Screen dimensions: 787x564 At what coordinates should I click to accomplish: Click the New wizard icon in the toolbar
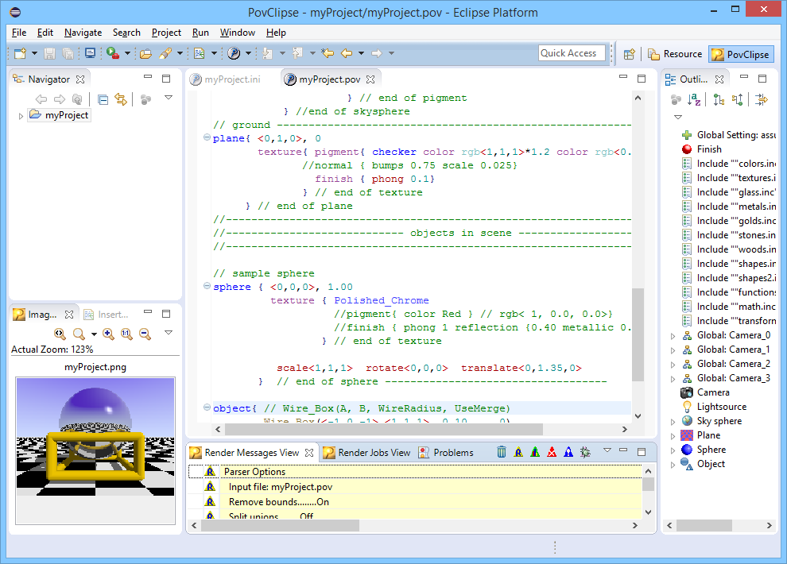20,53
